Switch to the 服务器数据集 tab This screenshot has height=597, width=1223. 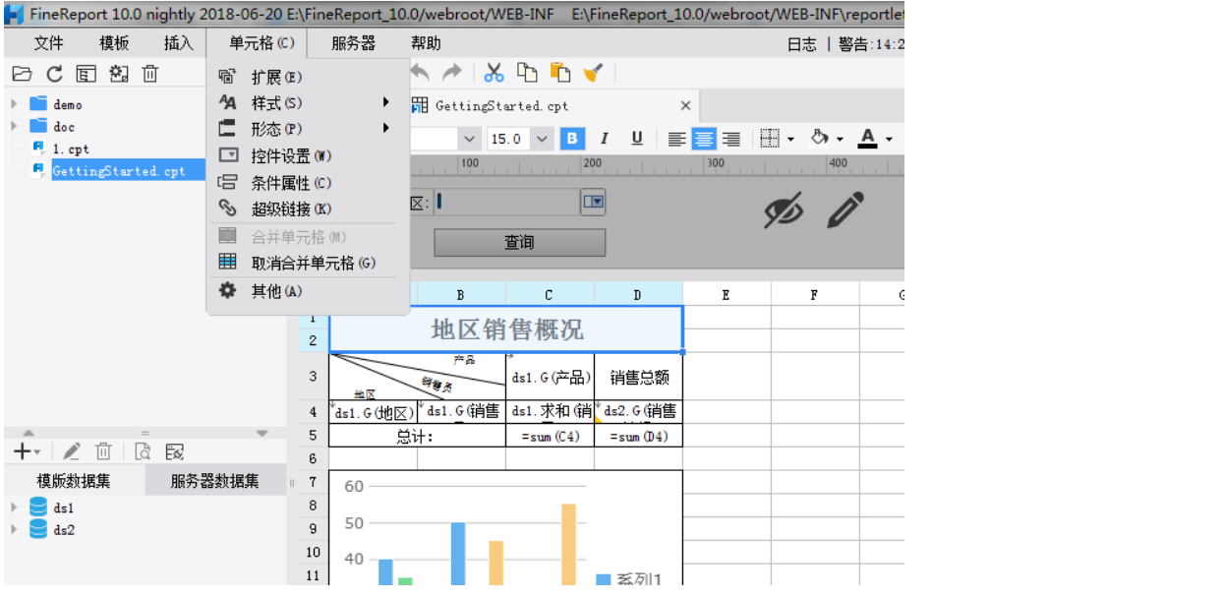[x=215, y=481]
